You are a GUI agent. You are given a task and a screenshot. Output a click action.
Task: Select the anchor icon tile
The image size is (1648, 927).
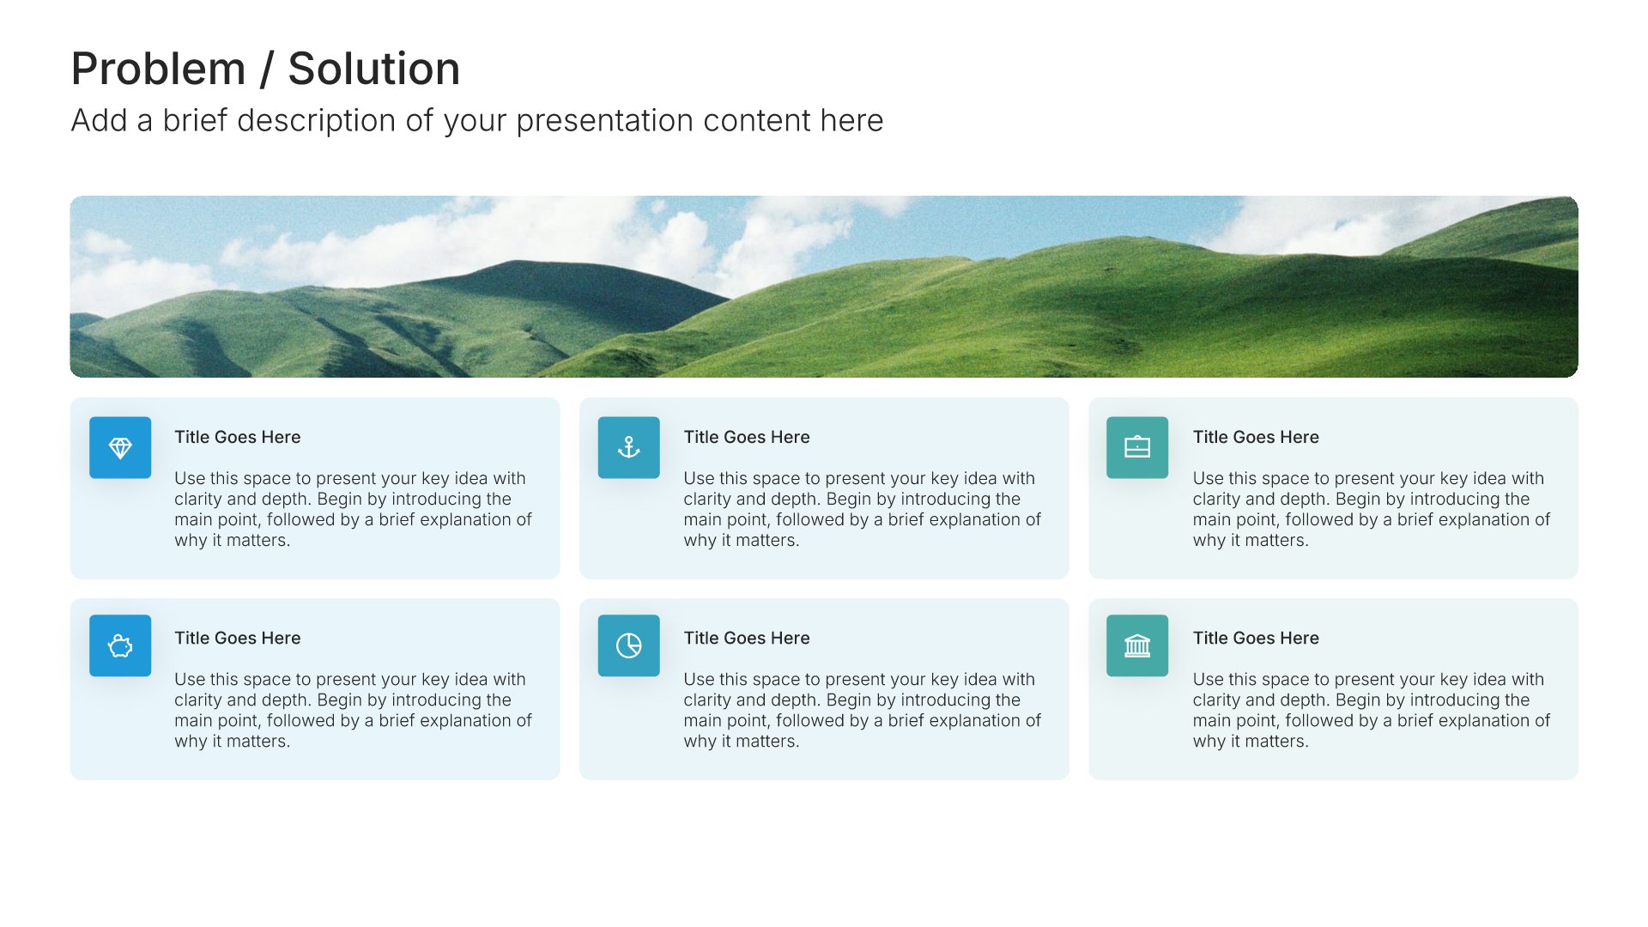point(628,447)
